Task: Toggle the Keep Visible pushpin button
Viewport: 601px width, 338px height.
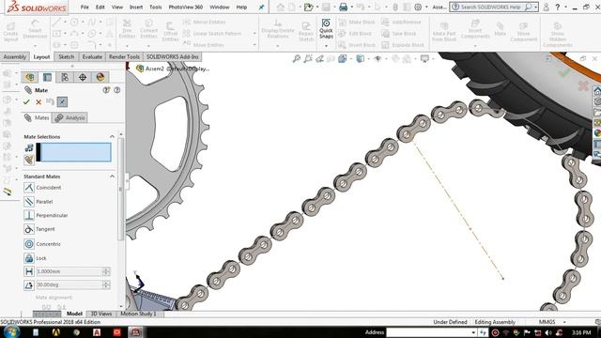Action: (x=62, y=101)
